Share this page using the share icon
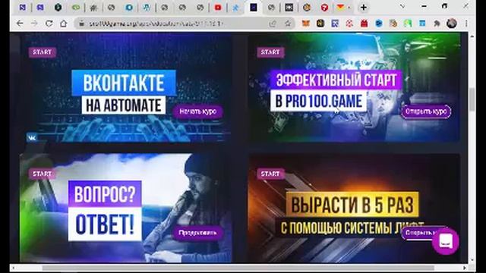 (x=273, y=24)
